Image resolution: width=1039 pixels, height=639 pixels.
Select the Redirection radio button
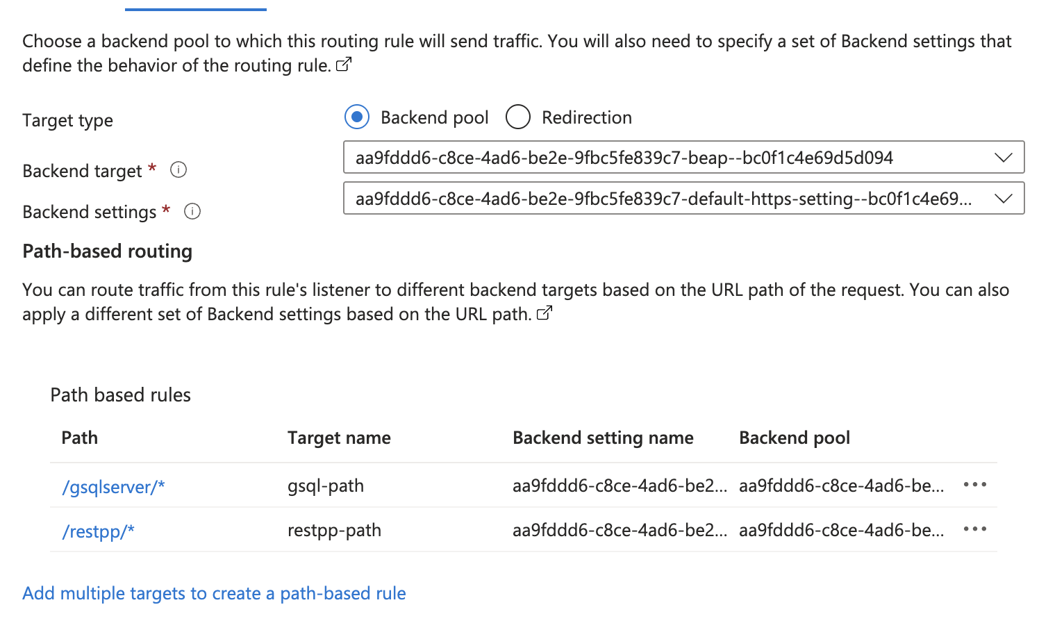(518, 117)
